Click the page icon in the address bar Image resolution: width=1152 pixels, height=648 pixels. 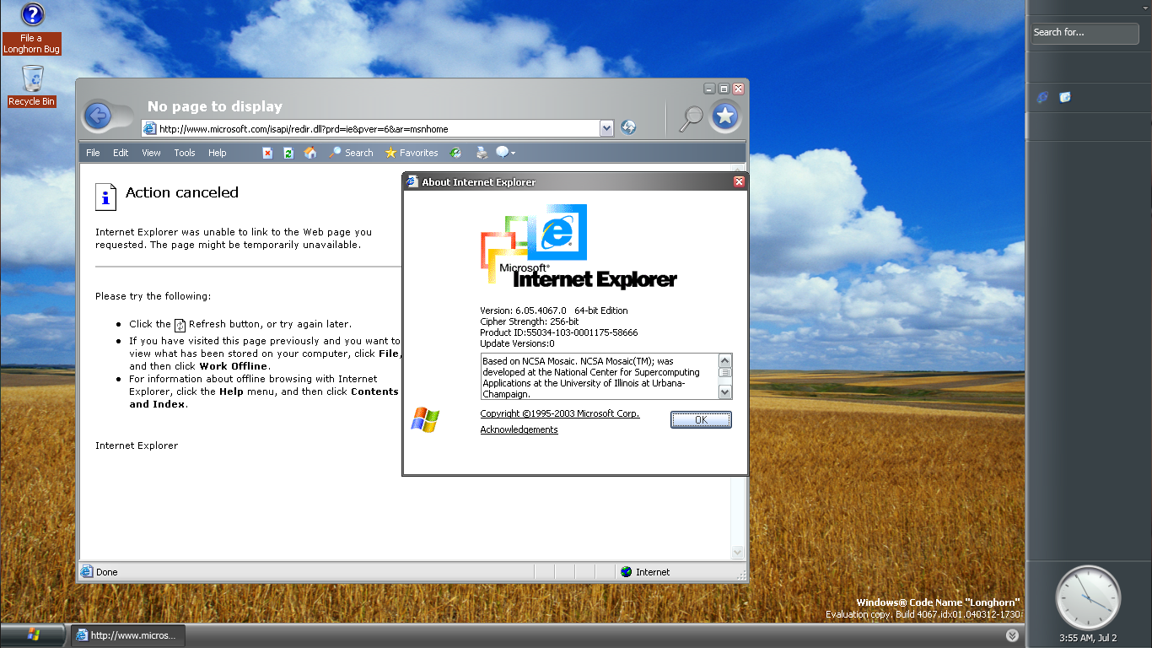click(x=150, y=128)
